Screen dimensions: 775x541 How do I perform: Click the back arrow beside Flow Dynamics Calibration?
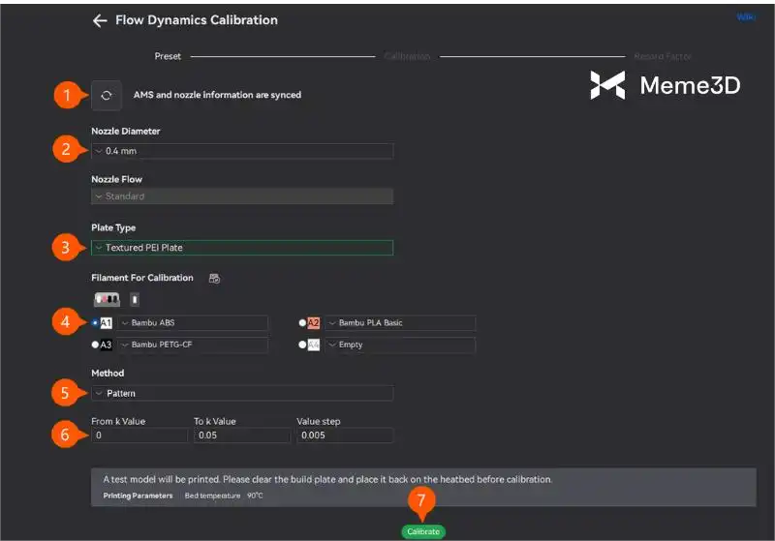99,20
